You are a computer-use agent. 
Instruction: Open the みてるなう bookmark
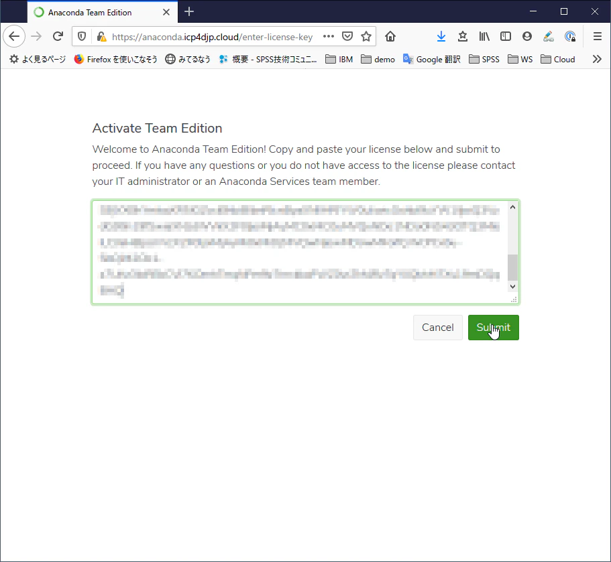188,59
